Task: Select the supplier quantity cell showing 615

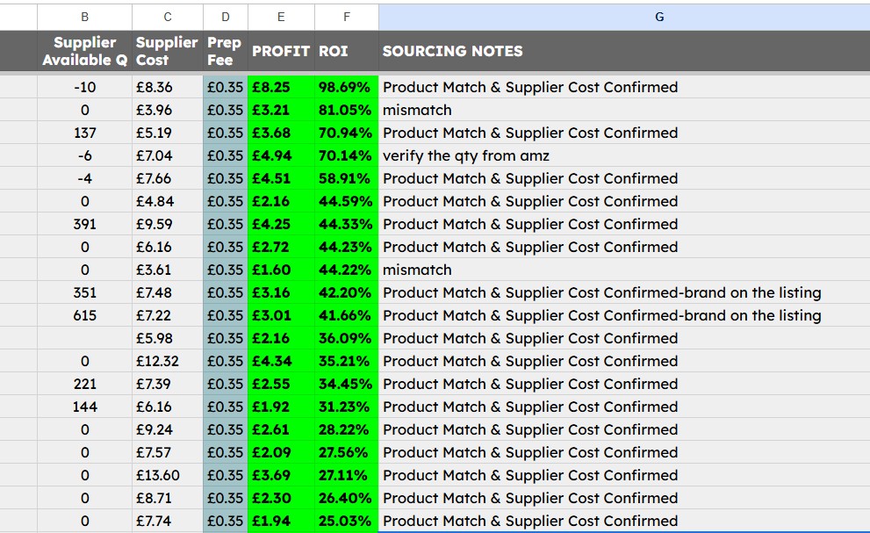Action: pos(84,315)
